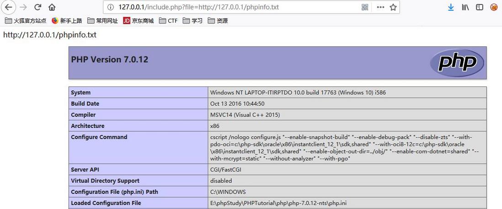Click MSVC14 (Visual C++ 2015) value
The width and height of the screenshot is (502, 209).
point(245,115)
